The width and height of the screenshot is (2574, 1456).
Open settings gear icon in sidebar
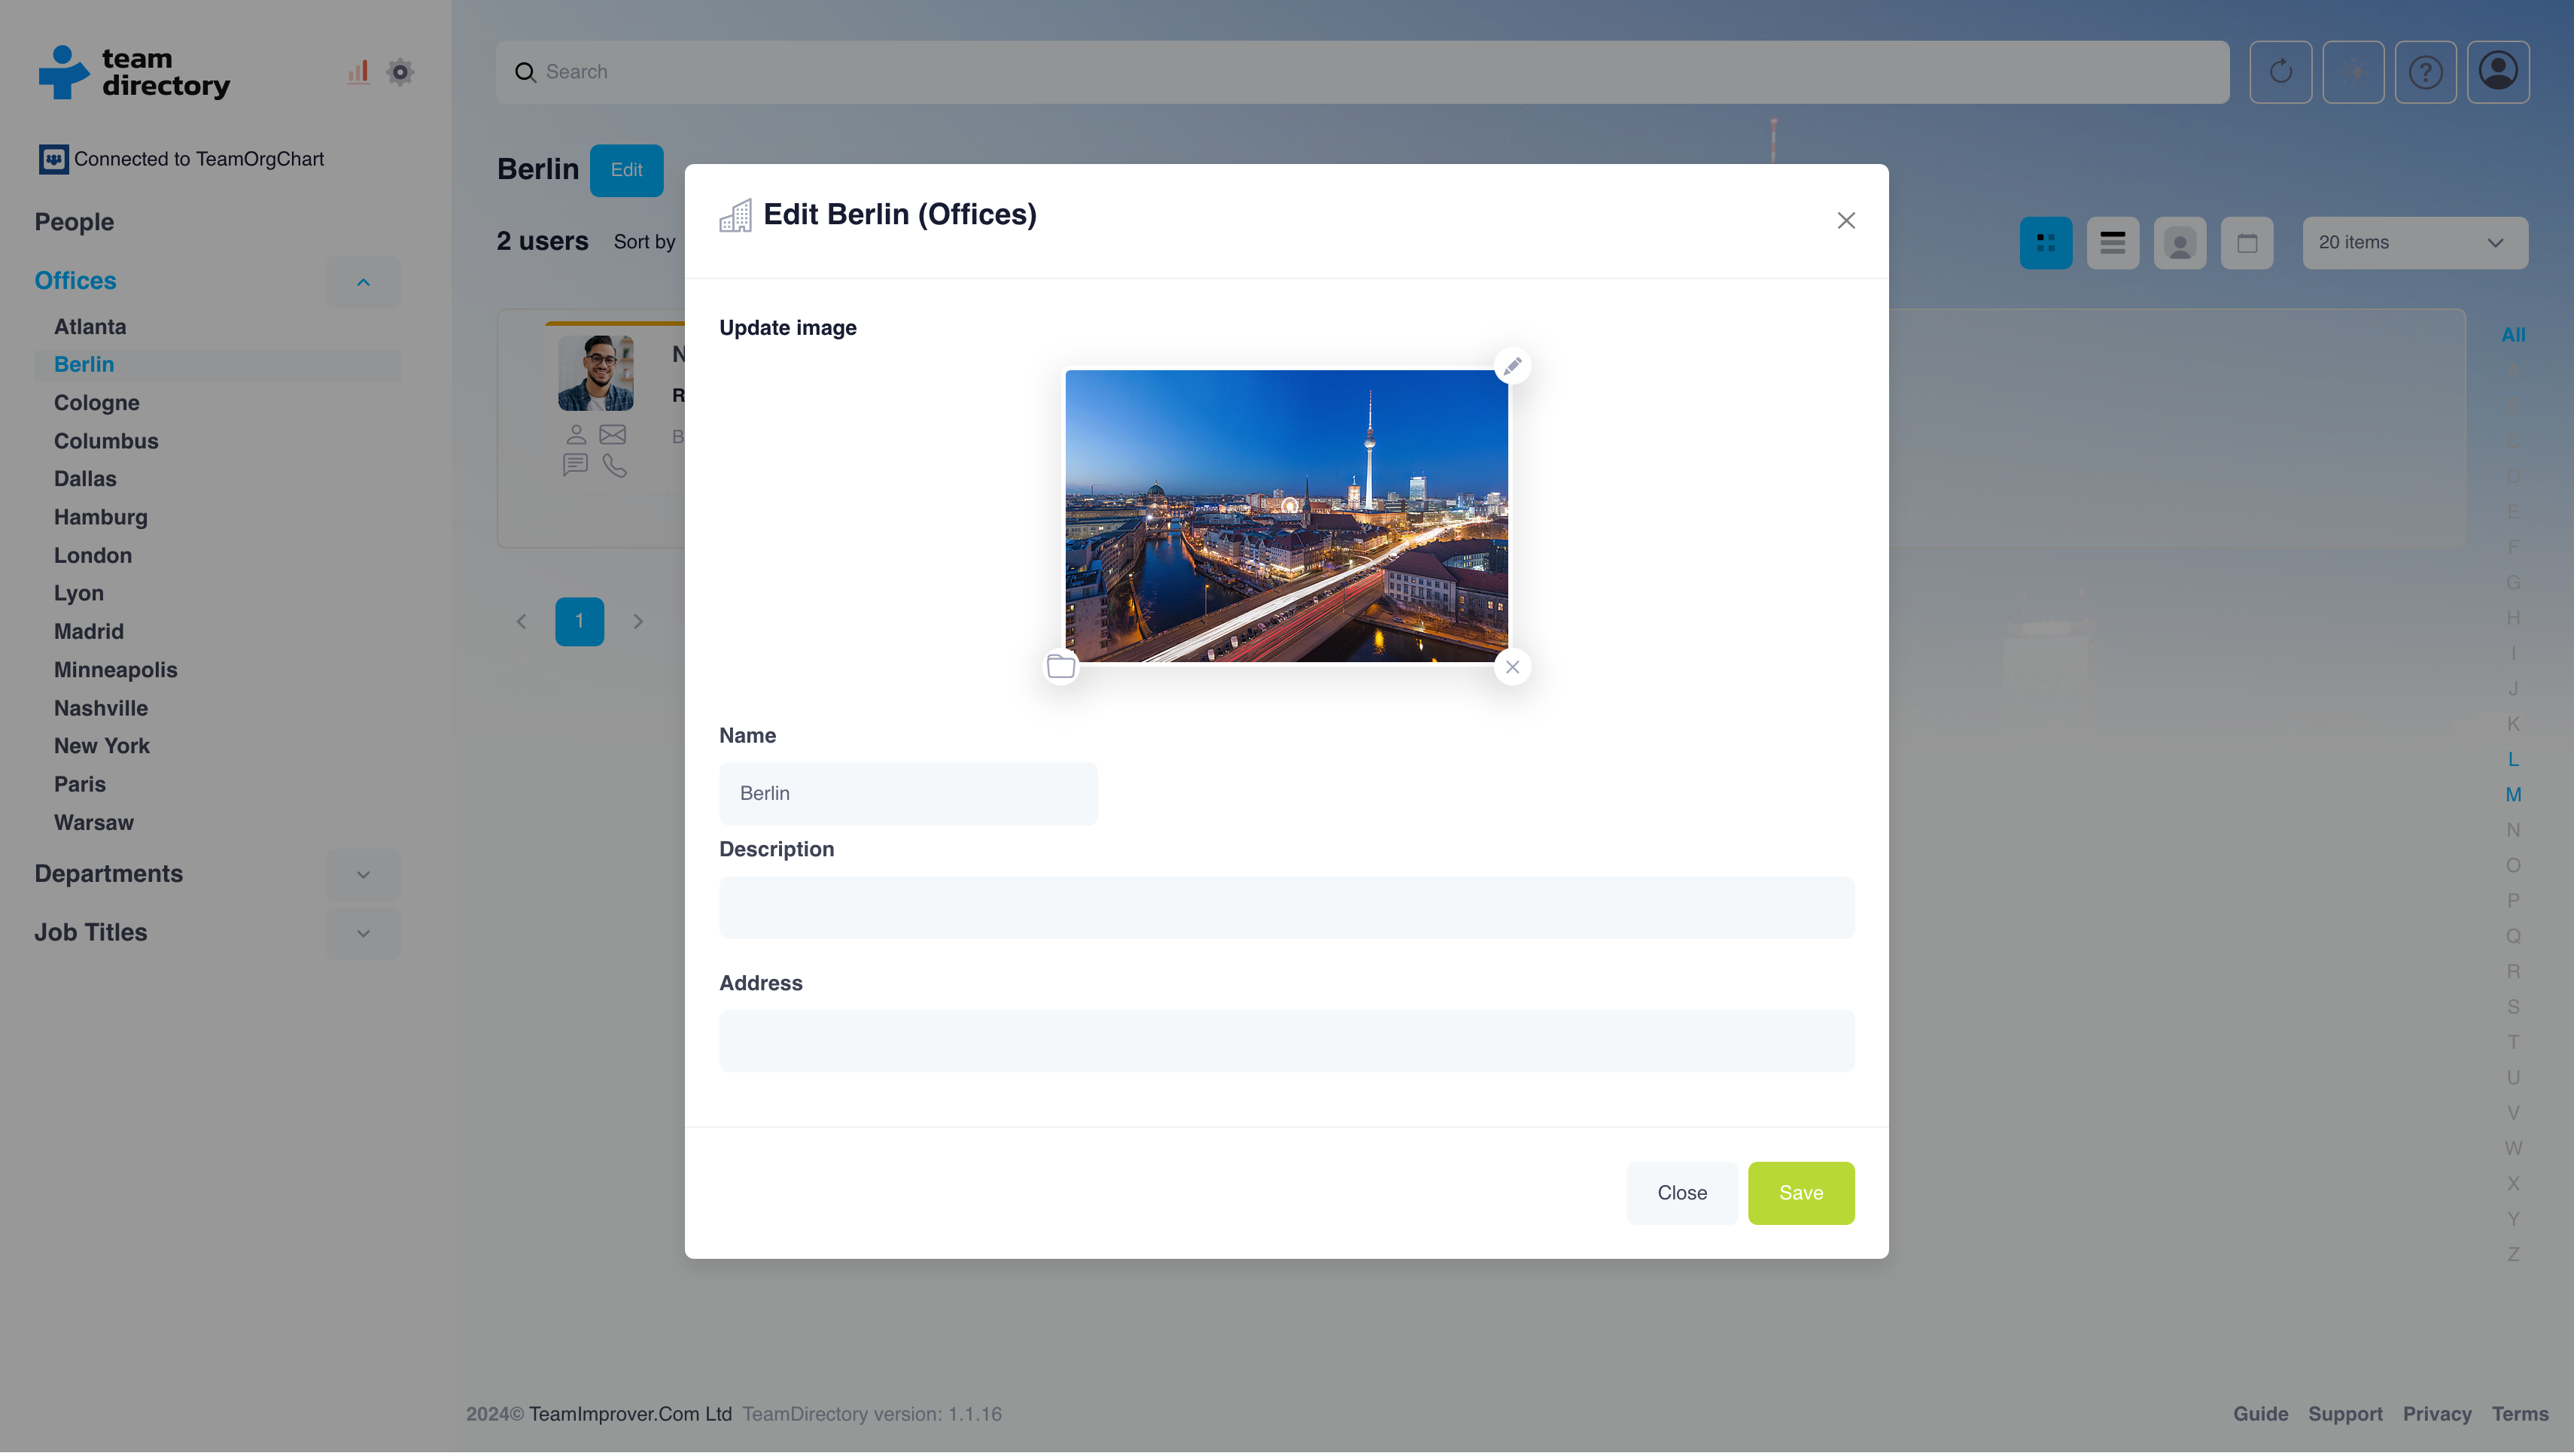point(400,72)
